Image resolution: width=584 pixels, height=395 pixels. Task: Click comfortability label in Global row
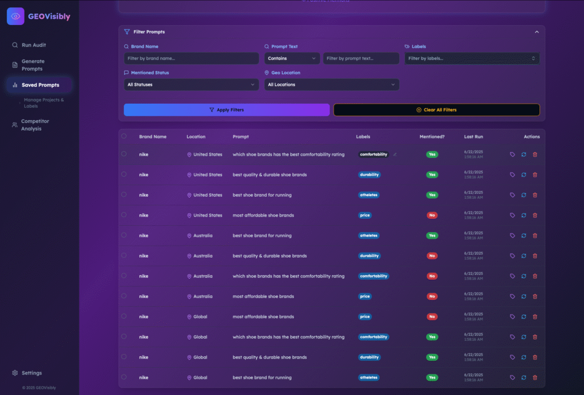click(x=374, y=337)
